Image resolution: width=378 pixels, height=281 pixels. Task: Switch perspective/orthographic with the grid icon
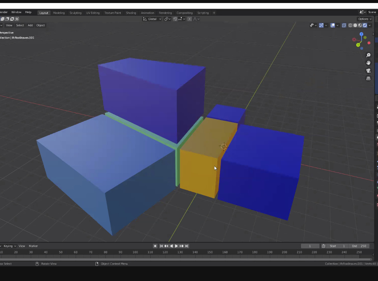[368, 78]
